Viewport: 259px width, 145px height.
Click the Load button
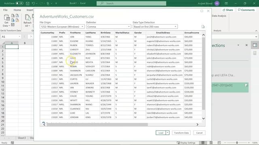(161, 133)
